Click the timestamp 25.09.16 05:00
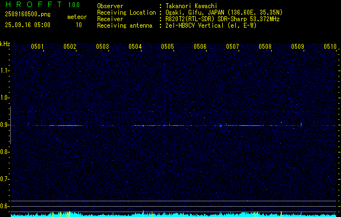 pos(28,25)
